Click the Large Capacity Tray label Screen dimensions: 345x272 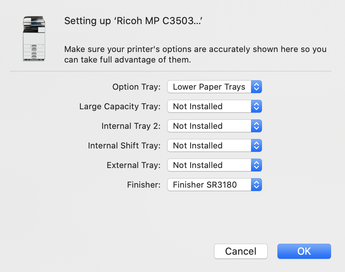point(120,106)
